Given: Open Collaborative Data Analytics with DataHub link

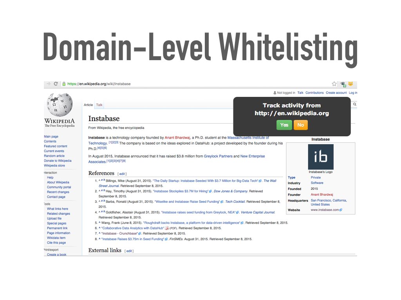Looking at the screenshot, I should (132, 228).
